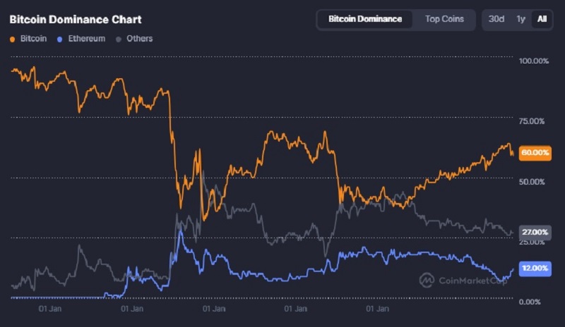Select the 30d time range
Image resolution: width=565 pixels, height=327 pixels.
tap(496, 19)
